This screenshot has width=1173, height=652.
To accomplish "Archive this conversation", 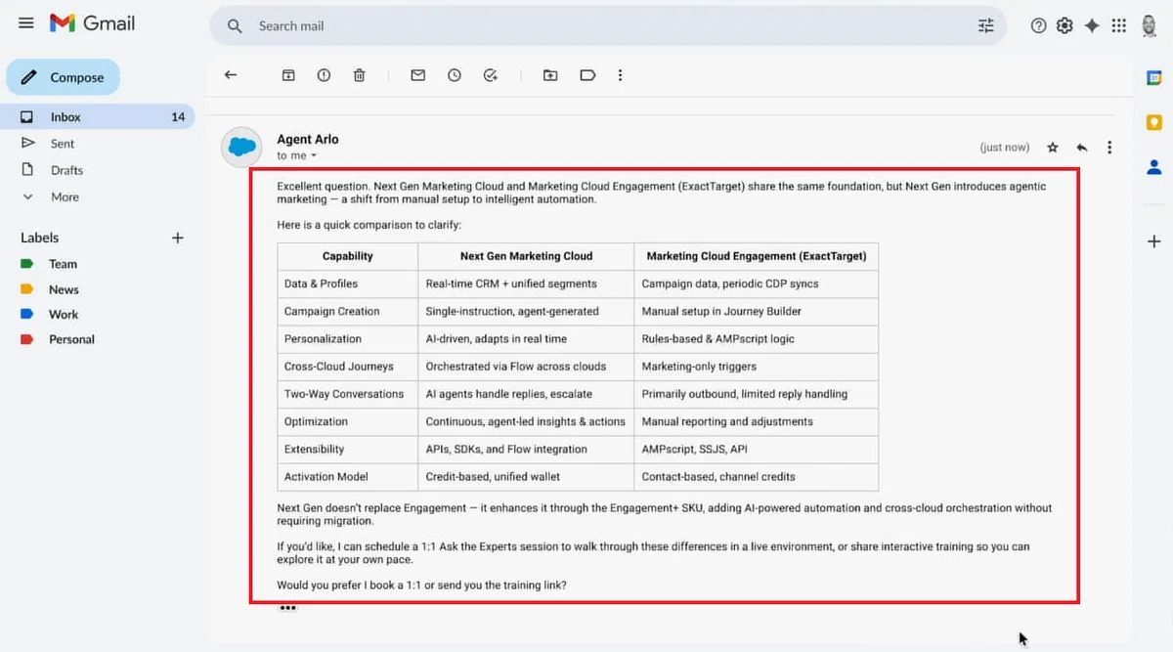I will click(x=288, y=75).
